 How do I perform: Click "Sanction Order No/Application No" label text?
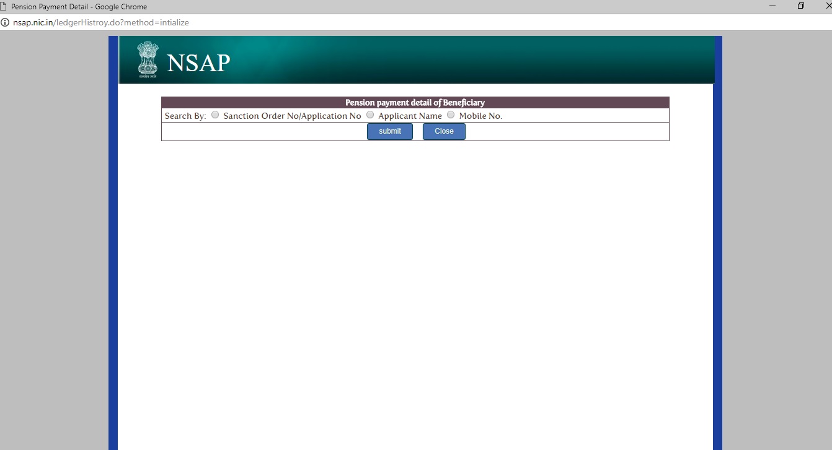[292, 116]
